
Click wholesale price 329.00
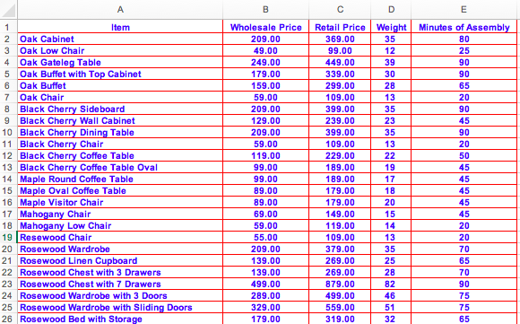pos(265,308)
